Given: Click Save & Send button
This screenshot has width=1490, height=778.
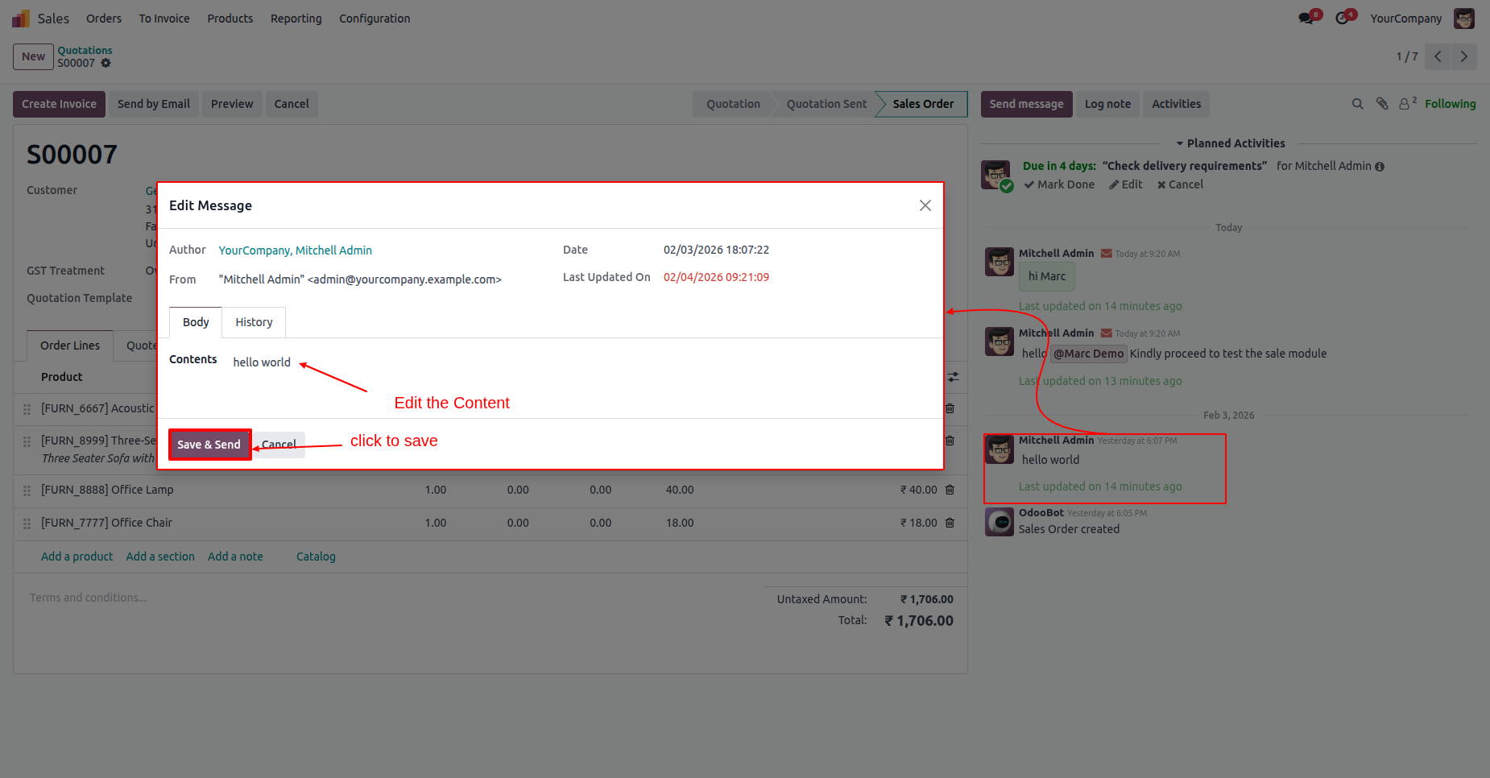Looking at the screenshot, I should coord(209,445).
